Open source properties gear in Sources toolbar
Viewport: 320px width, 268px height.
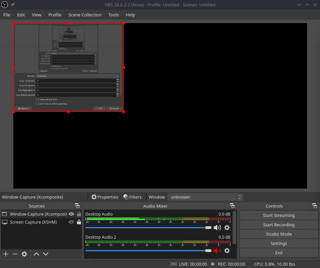pos(24,254)
